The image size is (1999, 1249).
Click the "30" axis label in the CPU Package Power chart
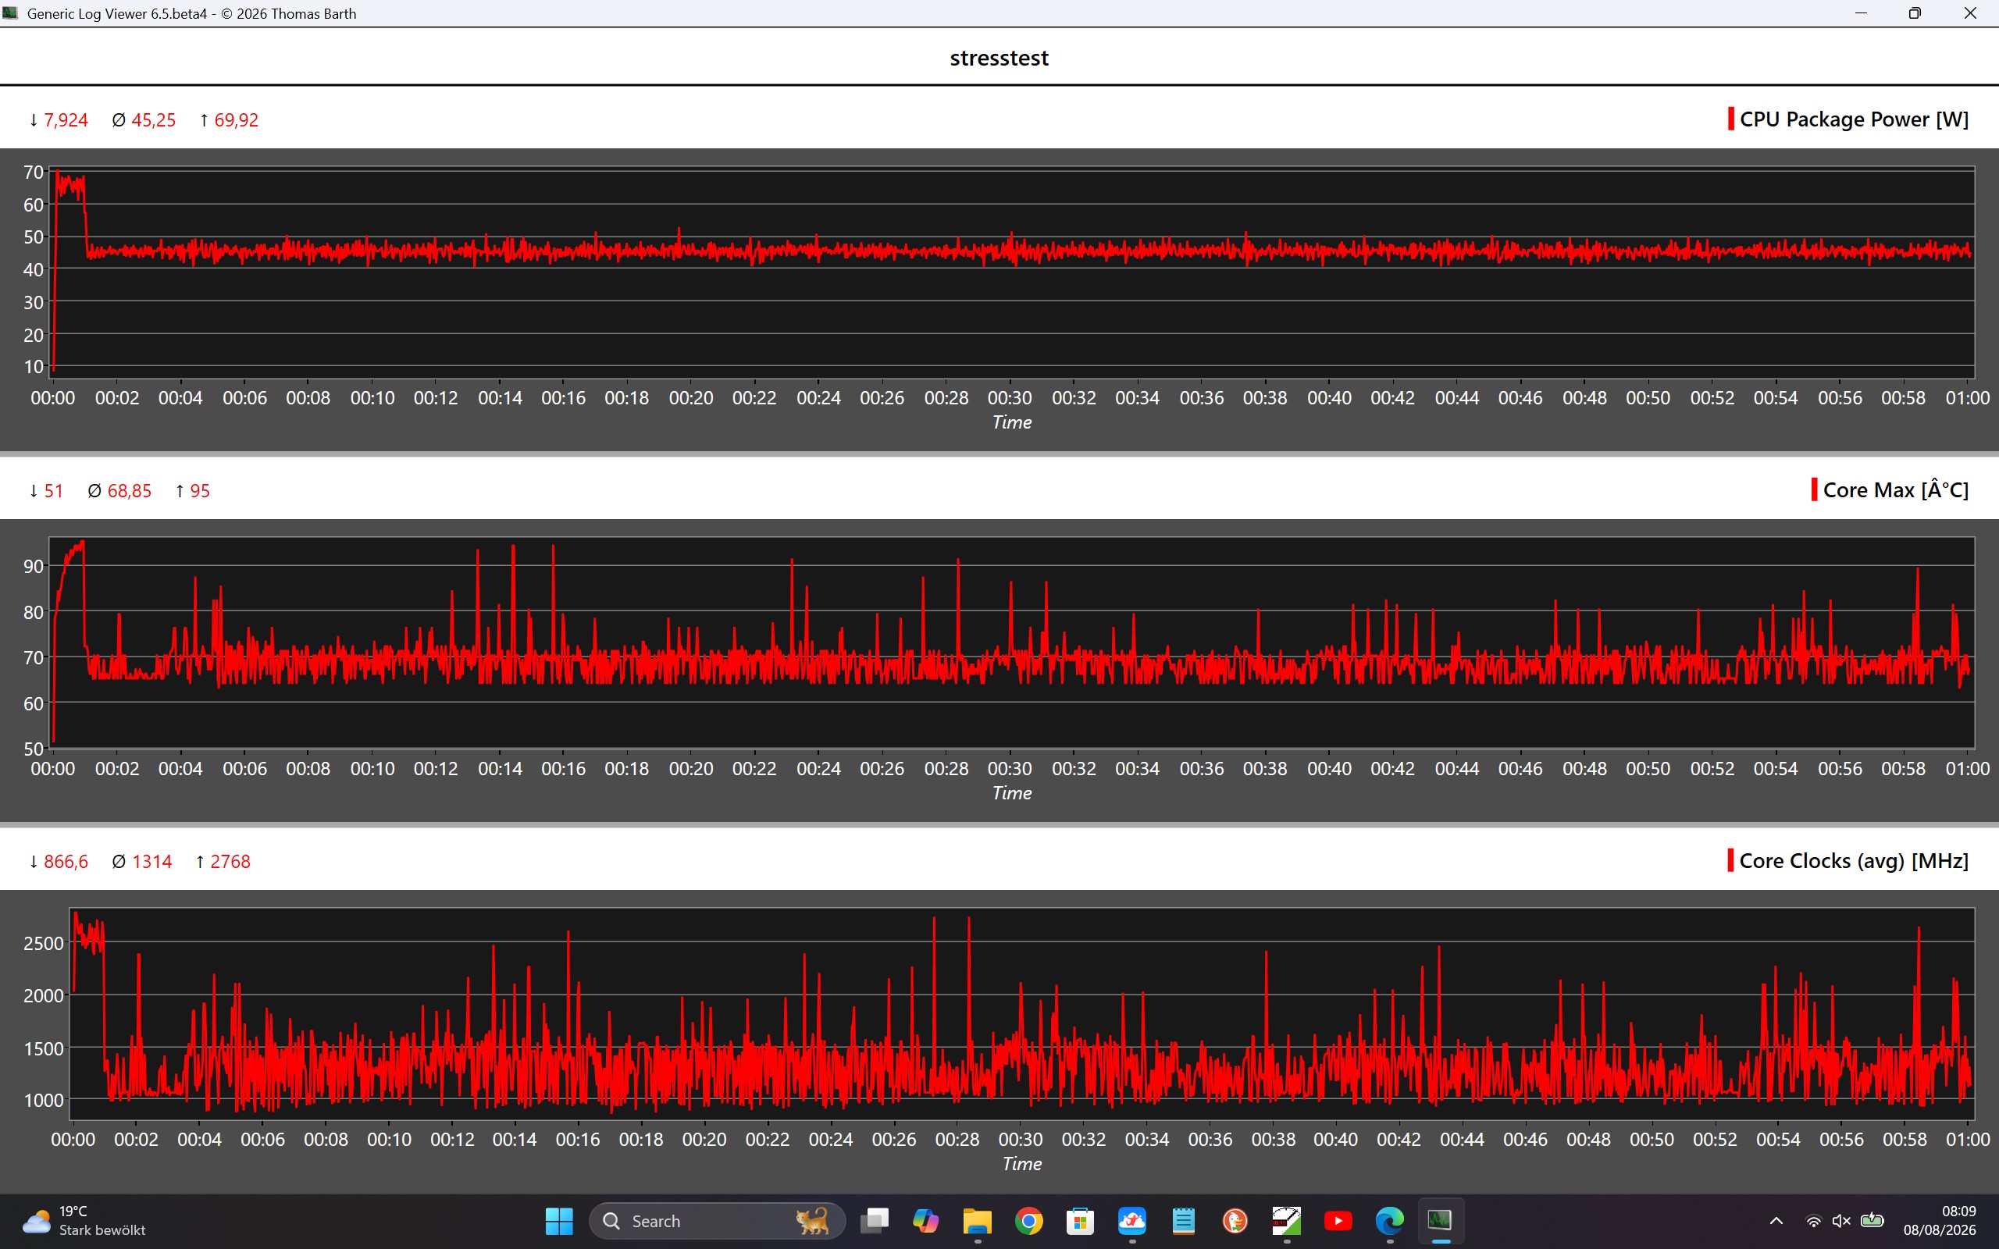(x=34, y=302)
